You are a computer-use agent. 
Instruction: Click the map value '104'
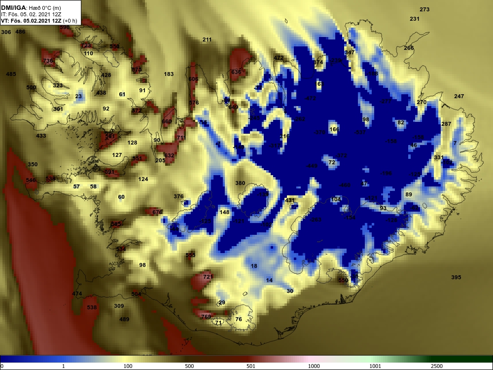336,199
